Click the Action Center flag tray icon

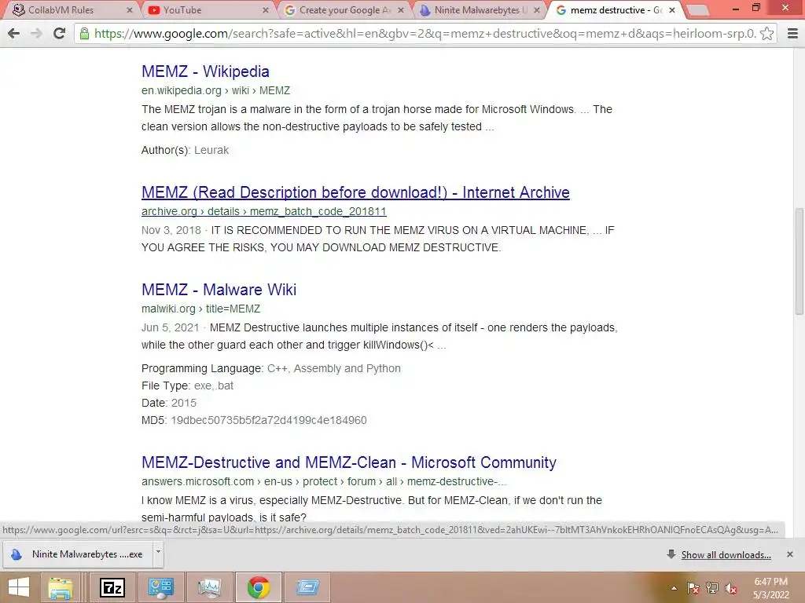pyautogui.click(x=693, y=588)
